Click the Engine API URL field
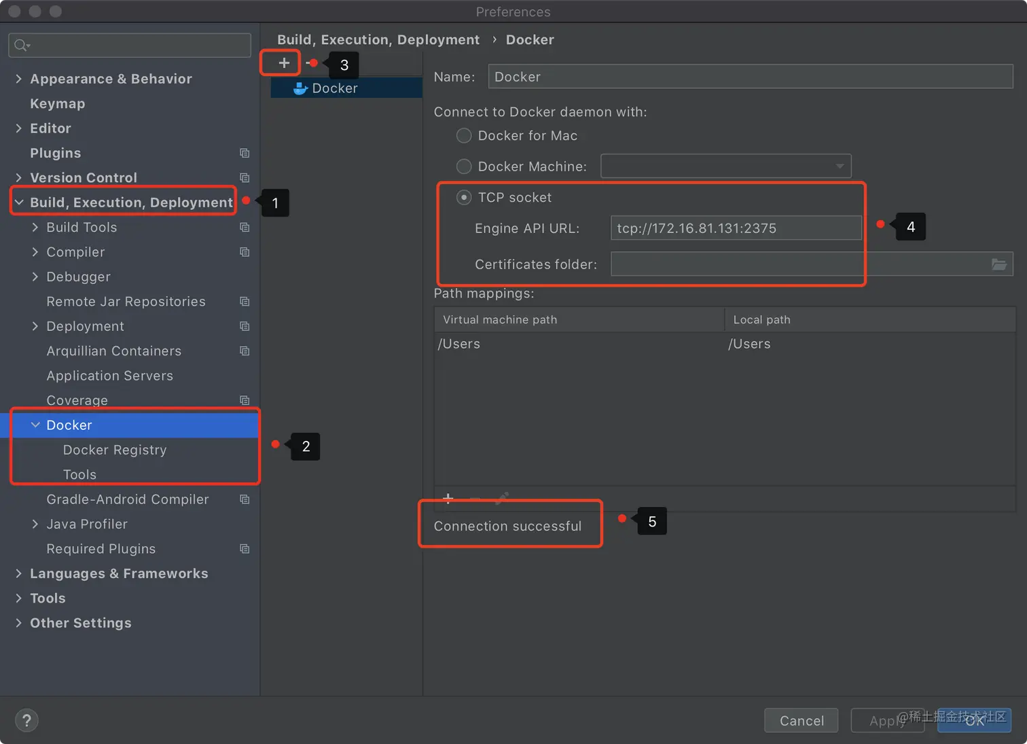 click(736, 228)
